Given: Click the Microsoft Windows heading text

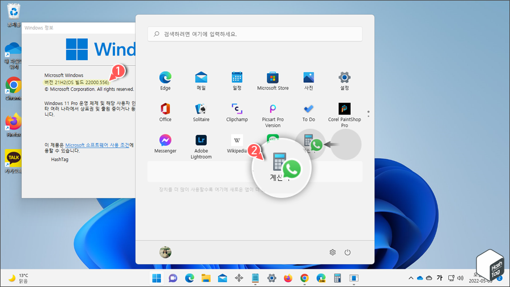Looking at the screenshot, I should point(63,75).
